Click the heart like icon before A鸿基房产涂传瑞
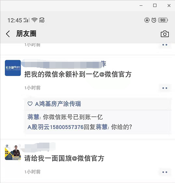The height and width of the screenshot is (183, 175). (30, 103)
